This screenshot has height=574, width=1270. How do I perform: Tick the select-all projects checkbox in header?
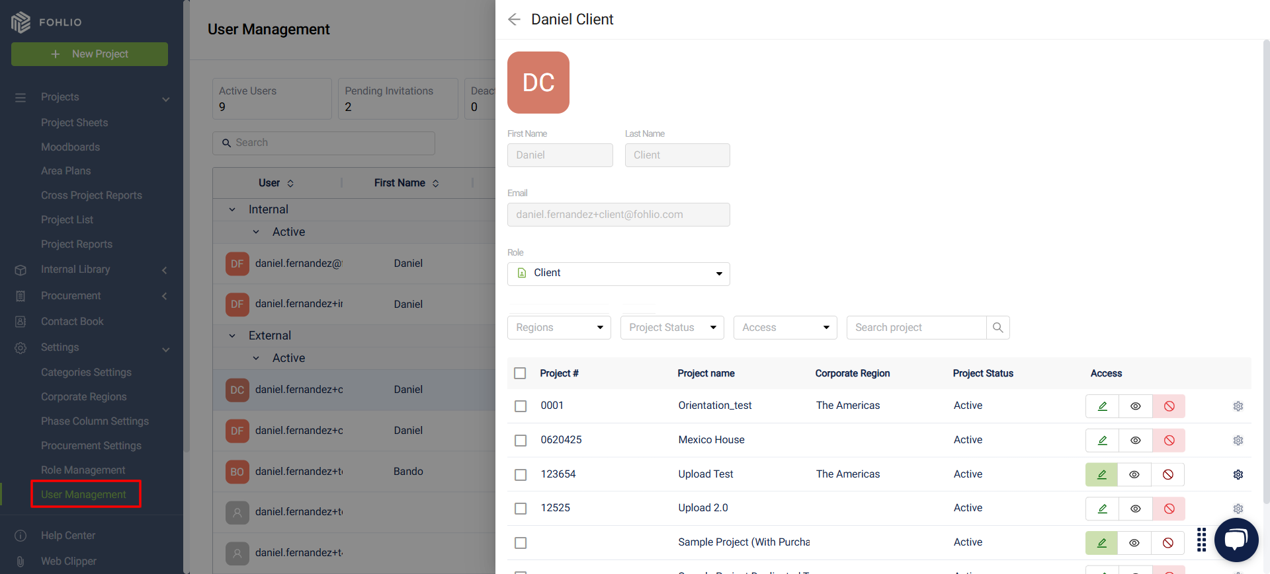pos(520,373)
